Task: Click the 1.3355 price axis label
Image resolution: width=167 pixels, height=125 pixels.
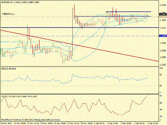Action: click(x=163, y=43)
